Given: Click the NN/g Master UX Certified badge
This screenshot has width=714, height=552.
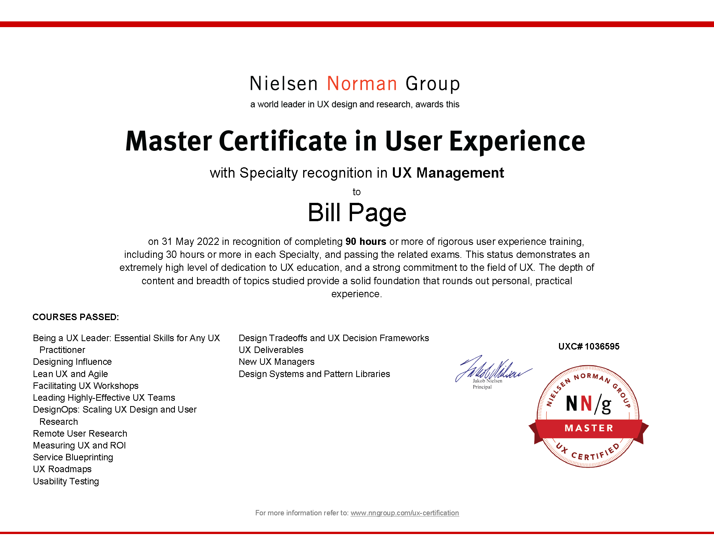Looking at the screenshot, I should [x=588, y=417].
